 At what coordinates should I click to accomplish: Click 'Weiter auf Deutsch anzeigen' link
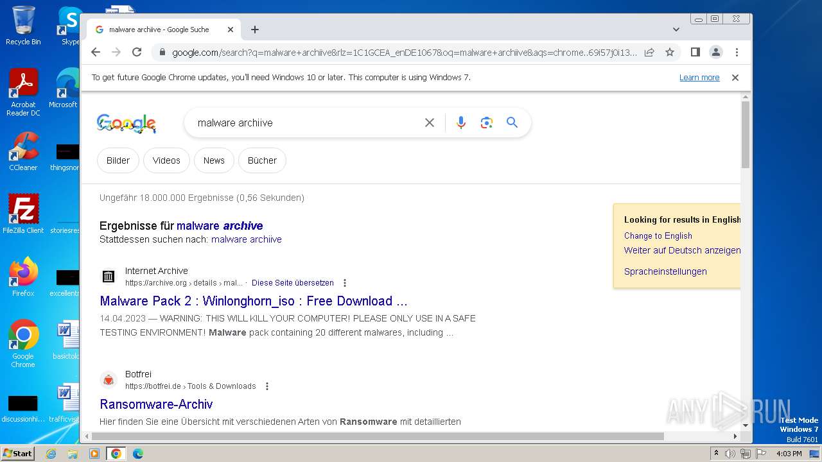pos(682,250)
